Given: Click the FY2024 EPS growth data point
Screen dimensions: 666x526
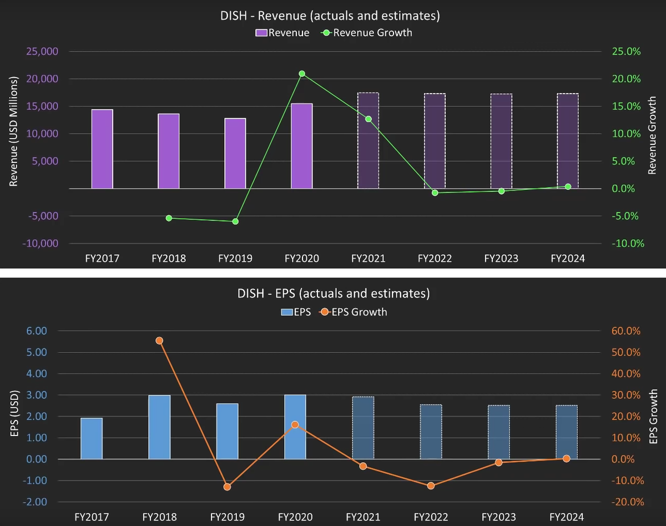Looking at the screenshot, I should point(566,458).
